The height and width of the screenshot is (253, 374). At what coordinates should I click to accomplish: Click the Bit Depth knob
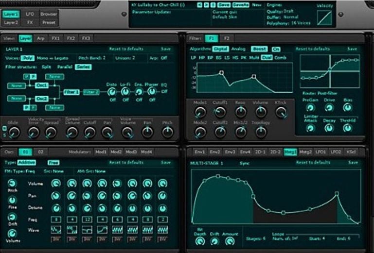(x=200, y=241)
